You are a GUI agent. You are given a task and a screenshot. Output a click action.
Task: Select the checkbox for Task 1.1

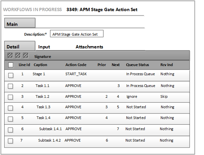tap(10, 86)
